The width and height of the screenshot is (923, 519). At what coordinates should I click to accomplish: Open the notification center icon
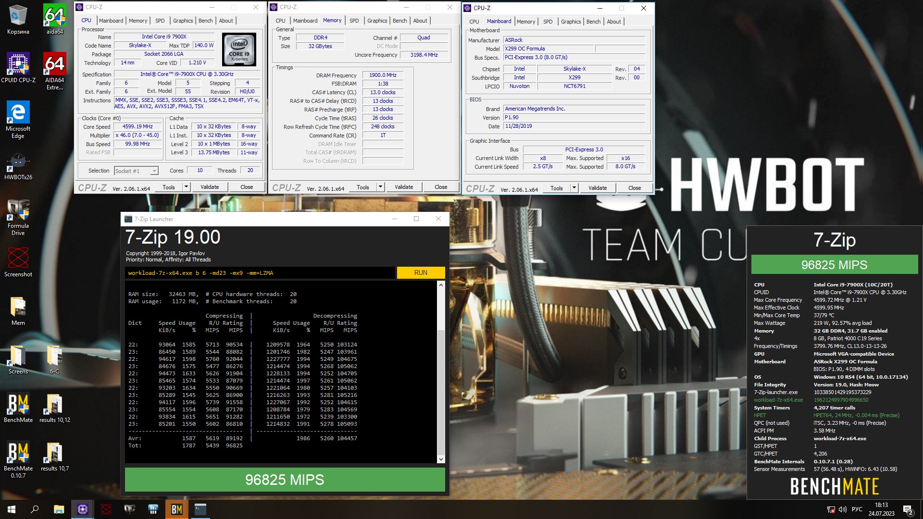tap(908, 509)
